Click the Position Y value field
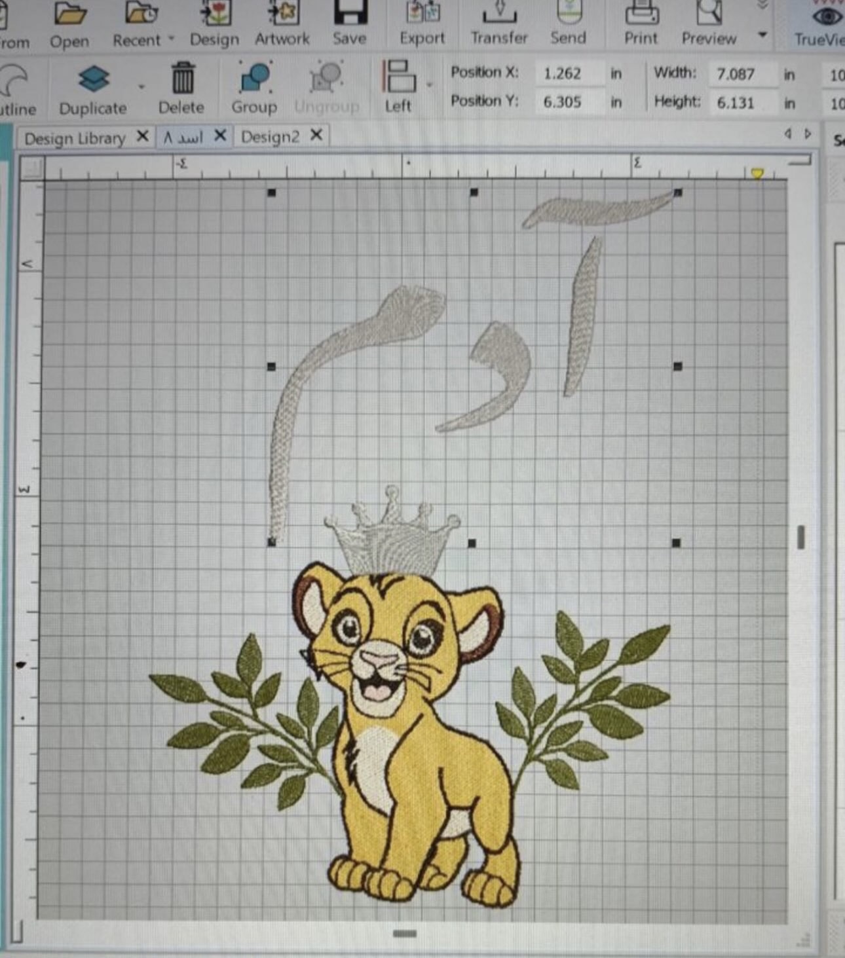The image size is (845, 958). point(569,102)
